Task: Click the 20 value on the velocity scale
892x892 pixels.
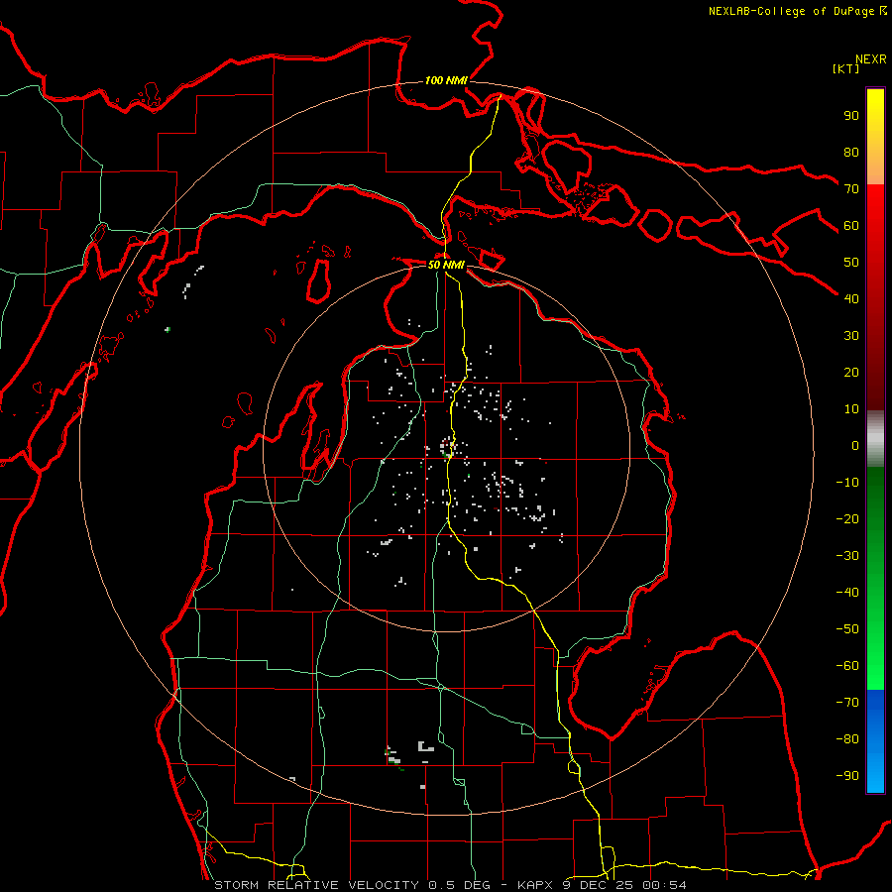Action: tap(851, 373)
